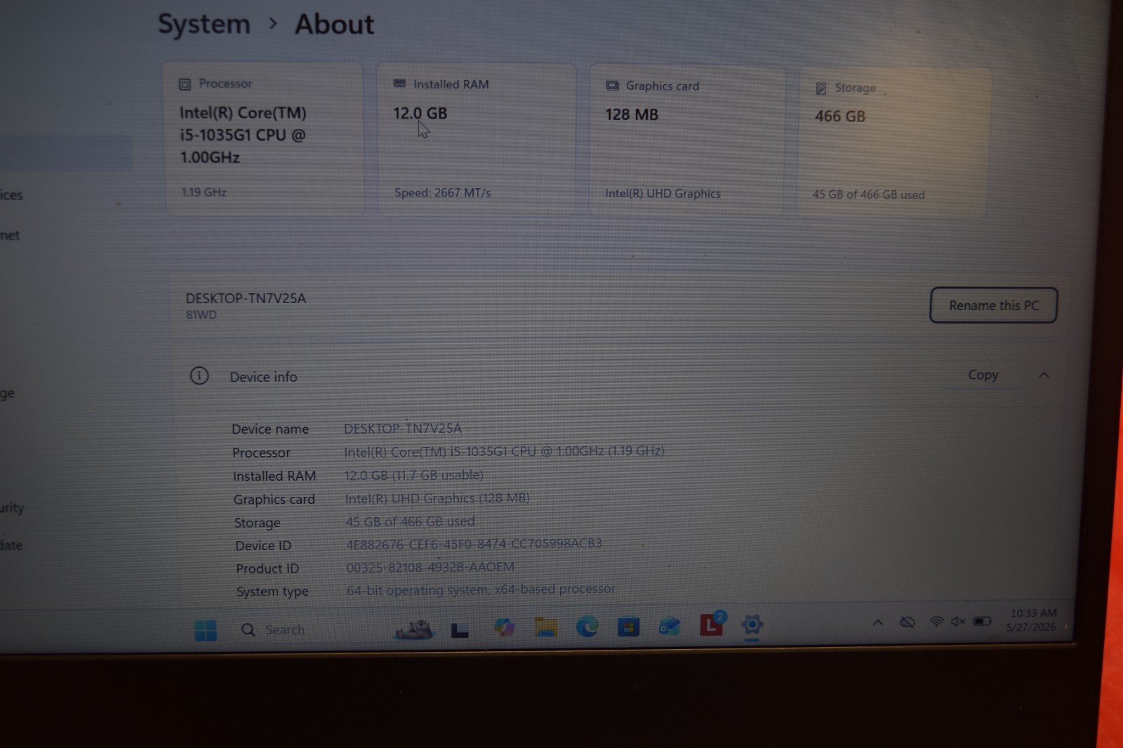Select the Processor value in Device info

tap(504, 451)
